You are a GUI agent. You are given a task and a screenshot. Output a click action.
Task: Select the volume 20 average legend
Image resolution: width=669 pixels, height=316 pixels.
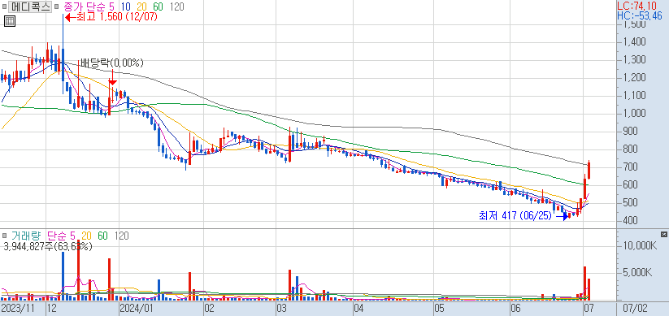coord(87,236)
